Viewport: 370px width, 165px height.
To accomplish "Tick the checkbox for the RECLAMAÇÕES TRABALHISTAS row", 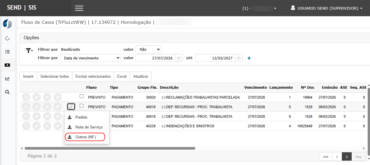I will click(81, 96).
